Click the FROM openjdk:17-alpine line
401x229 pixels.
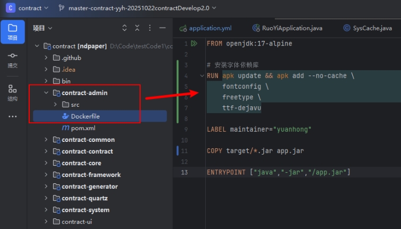(x=249, y=43)
